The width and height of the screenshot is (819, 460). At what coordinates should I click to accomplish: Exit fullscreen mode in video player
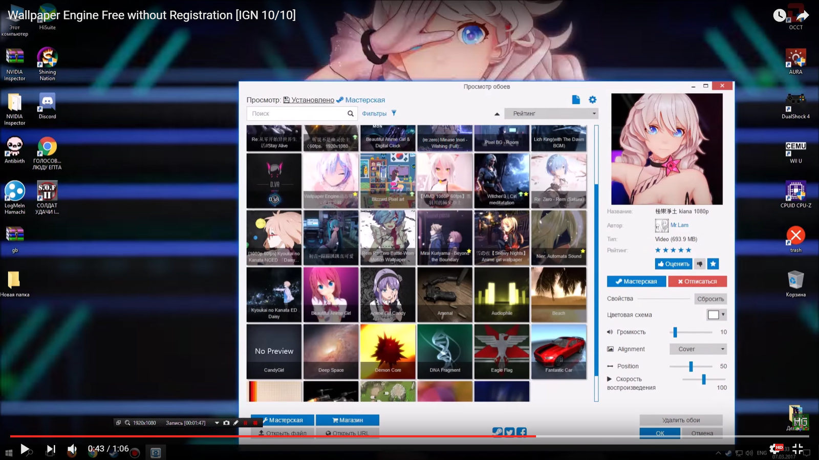pos(798,449)
